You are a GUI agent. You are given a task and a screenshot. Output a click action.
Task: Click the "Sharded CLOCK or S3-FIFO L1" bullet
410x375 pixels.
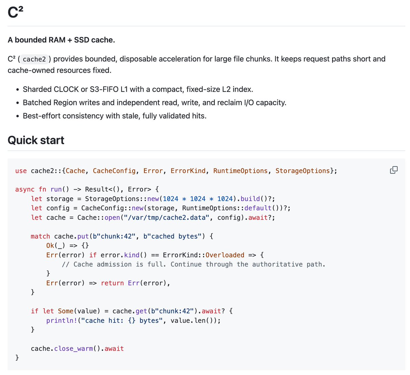pos(138,89)
